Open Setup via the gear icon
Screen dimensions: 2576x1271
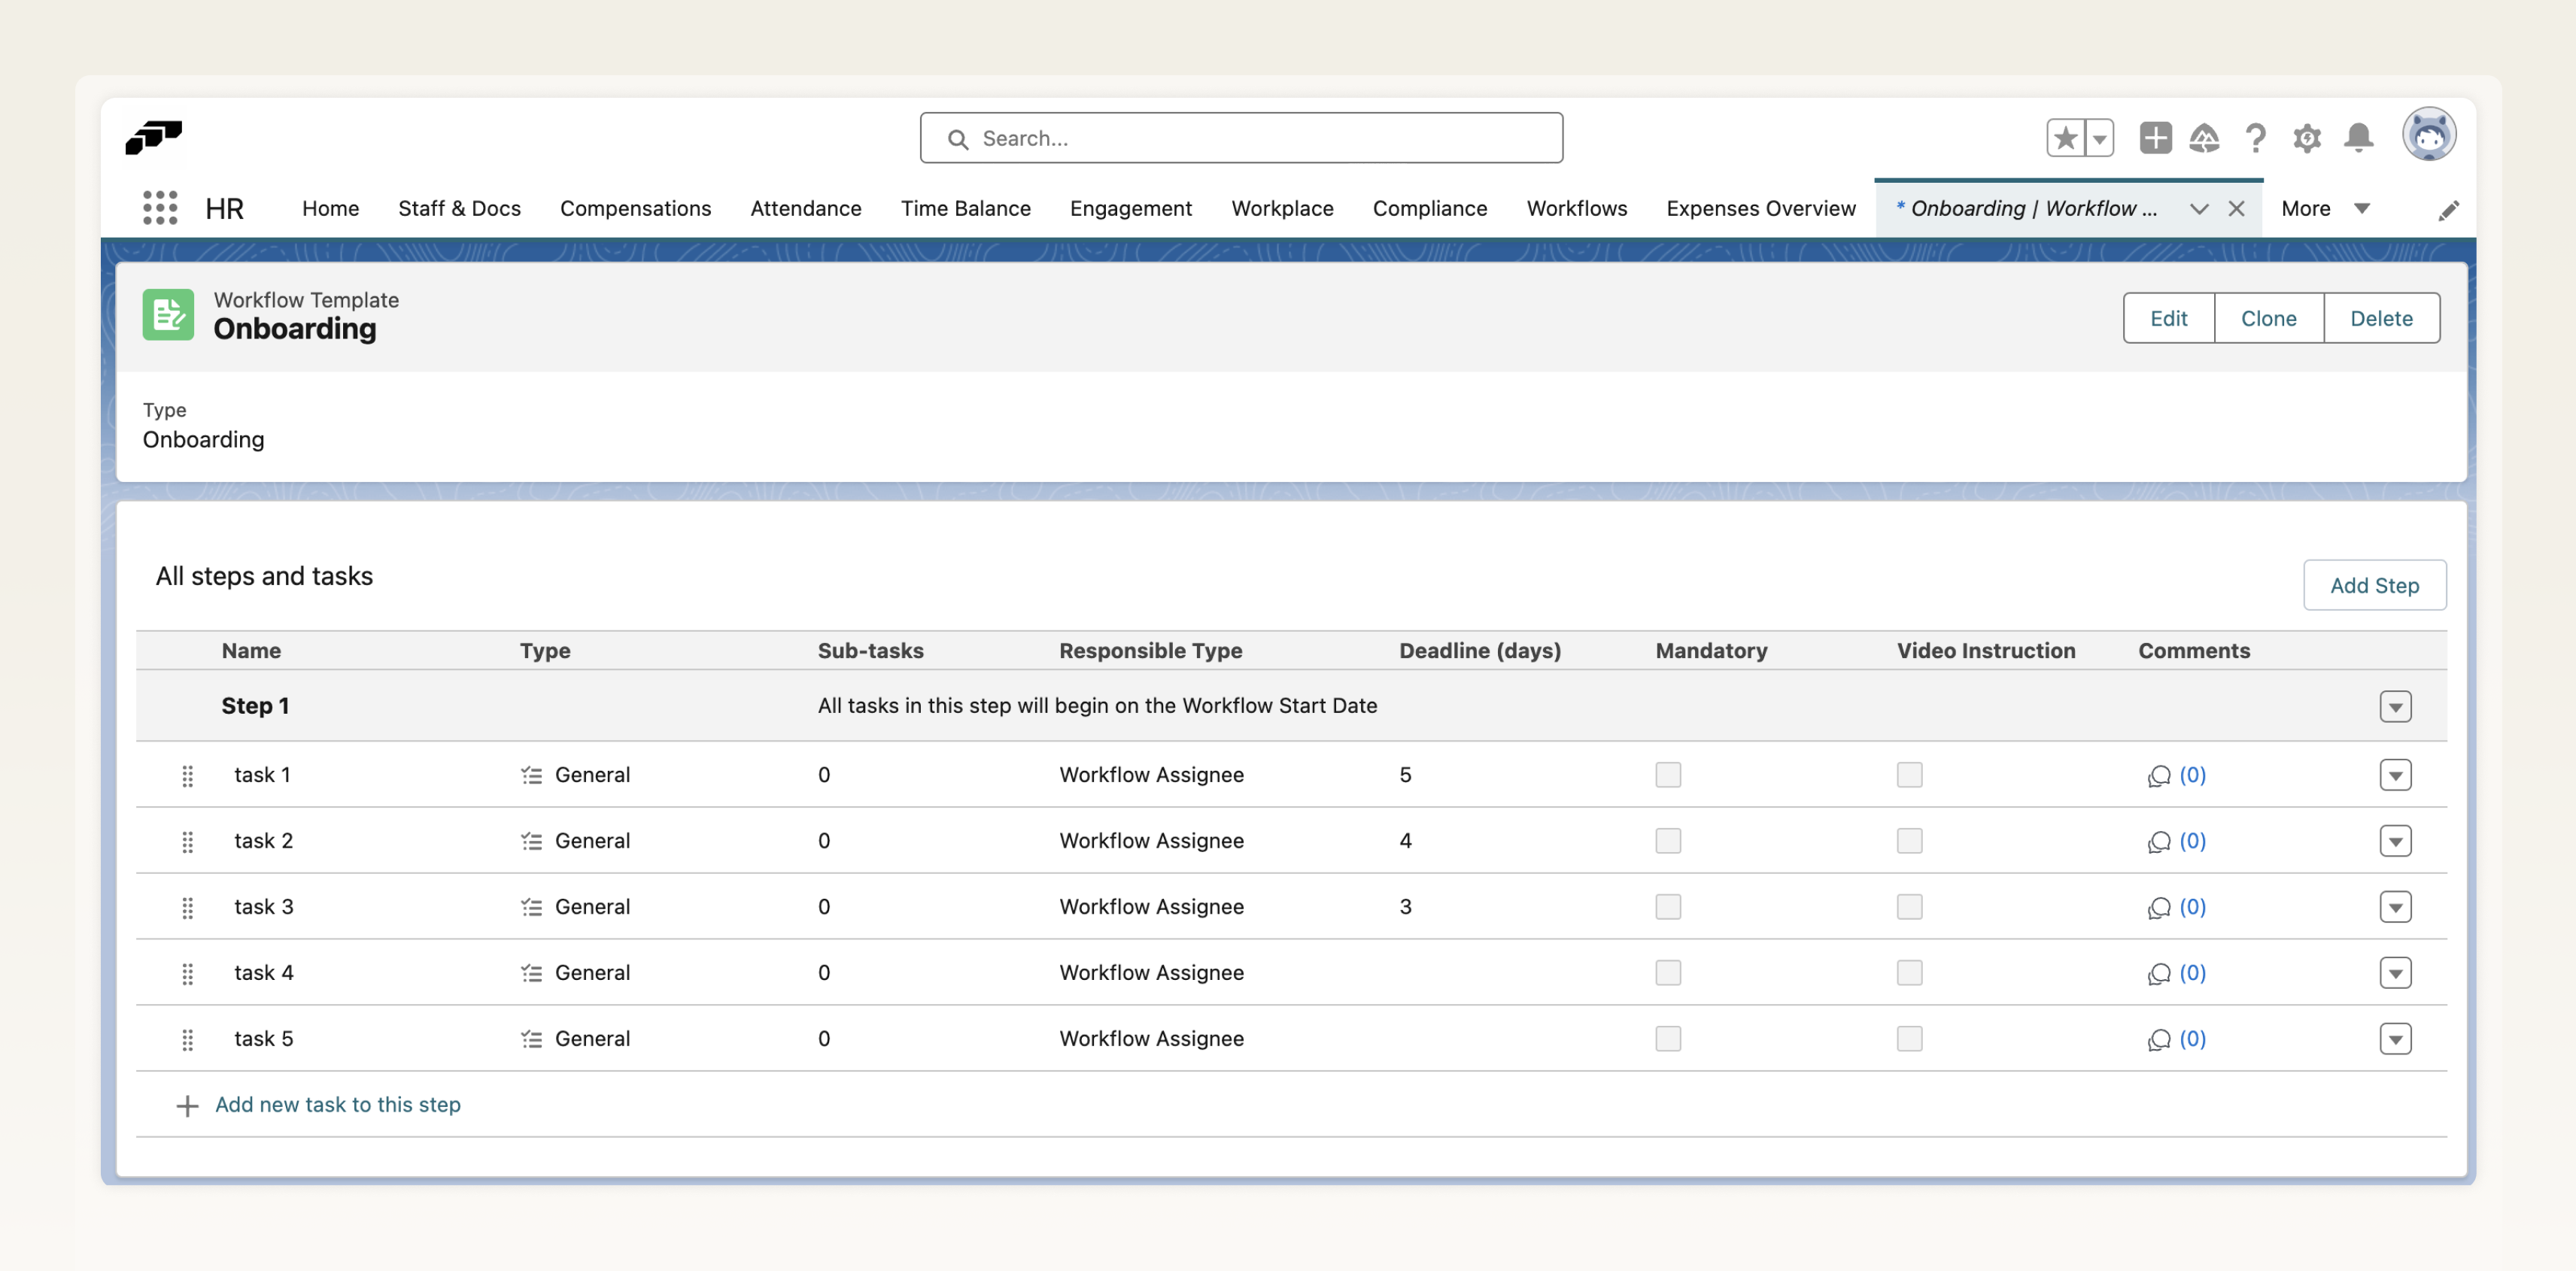(x=2308, y=139)
